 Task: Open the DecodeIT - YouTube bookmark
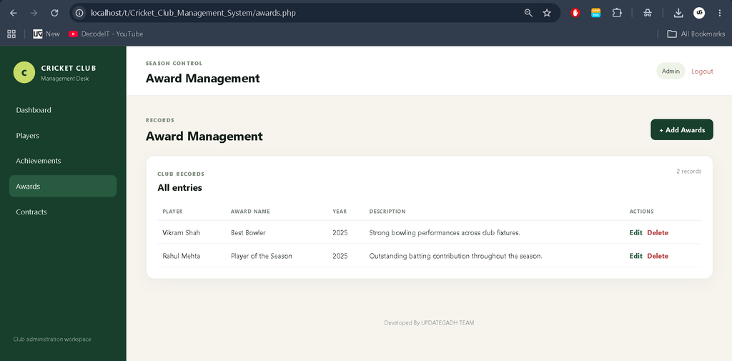pyautogui.click(x=106, y=34)
